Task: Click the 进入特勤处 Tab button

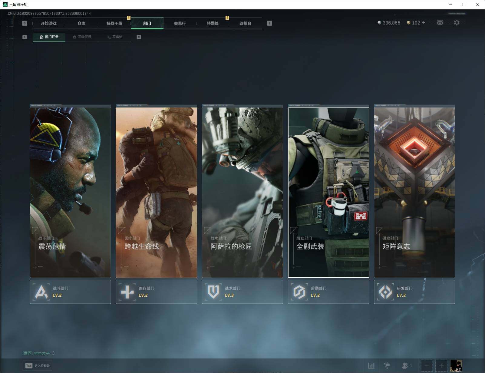Action: tap(38, 366)
